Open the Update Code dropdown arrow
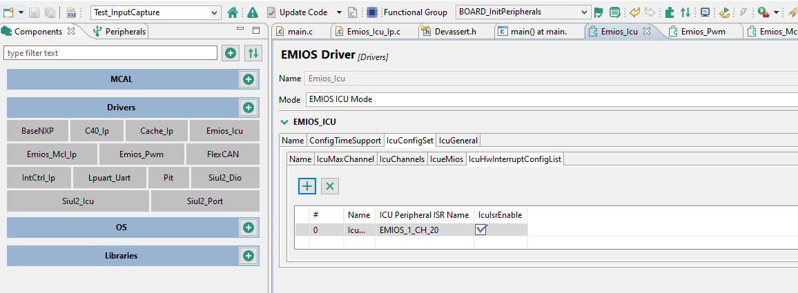The image size is (798, 293). click(339, 12)
